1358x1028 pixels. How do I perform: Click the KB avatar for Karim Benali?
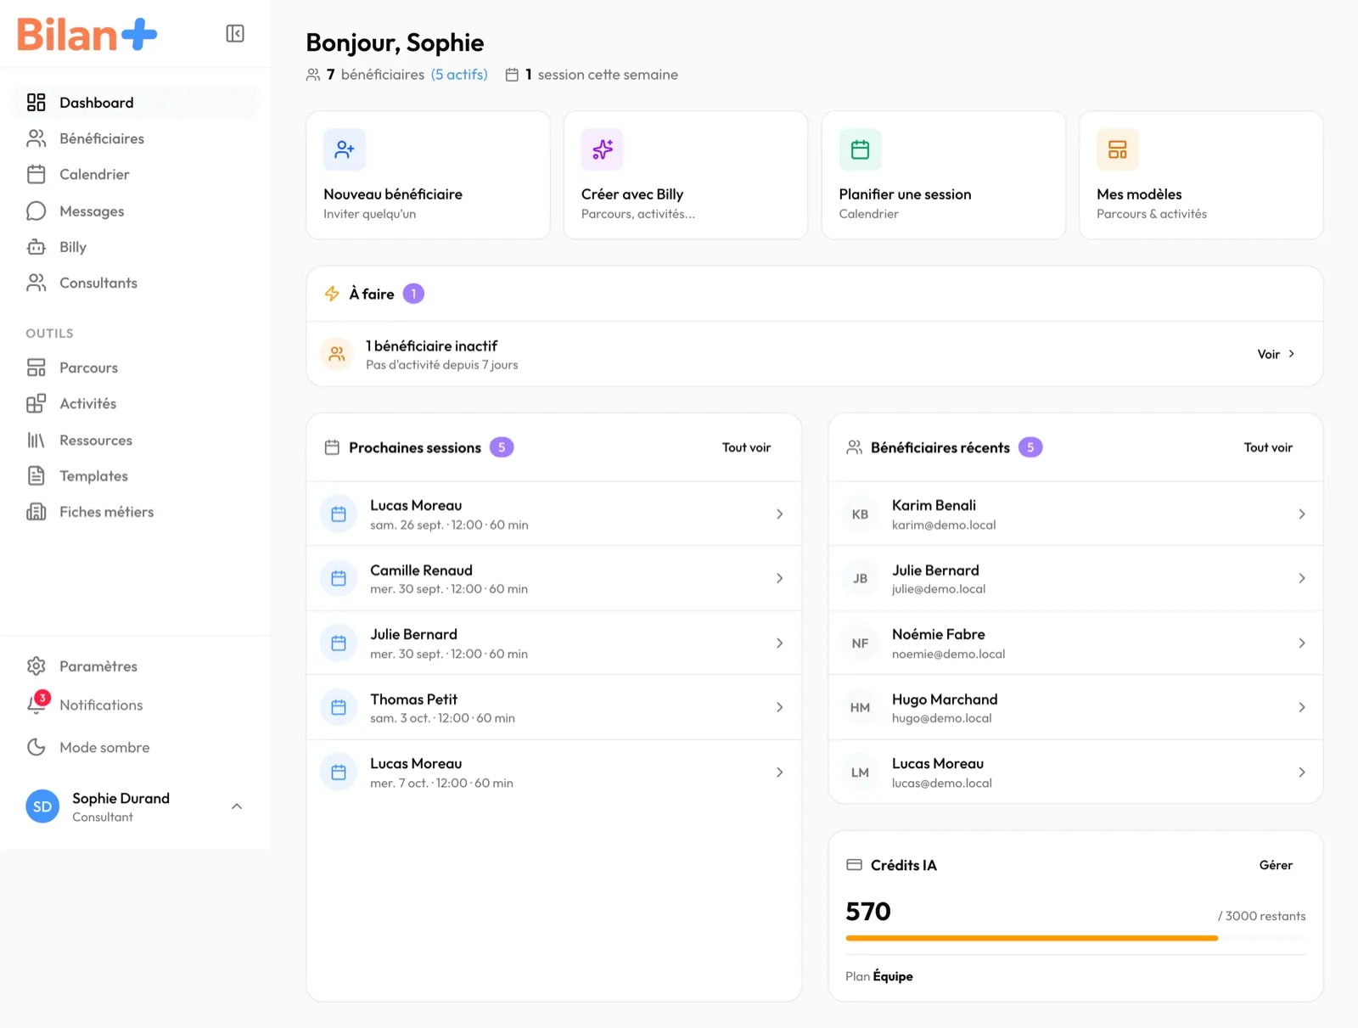click(860, 514)
